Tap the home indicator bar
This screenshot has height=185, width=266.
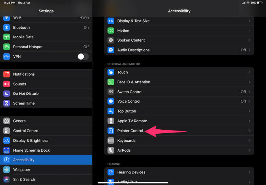133,182
